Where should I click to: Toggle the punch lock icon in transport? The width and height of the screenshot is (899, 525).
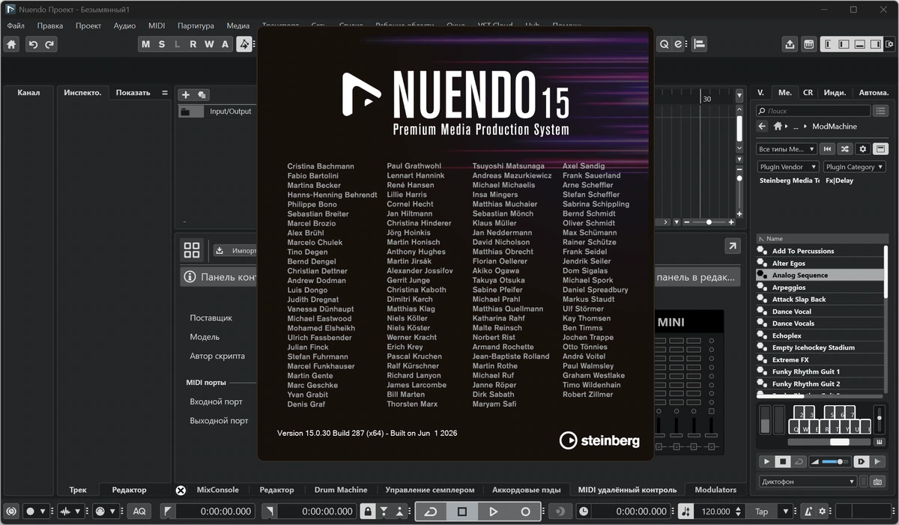pyautogui.click(x=367, y=512)
